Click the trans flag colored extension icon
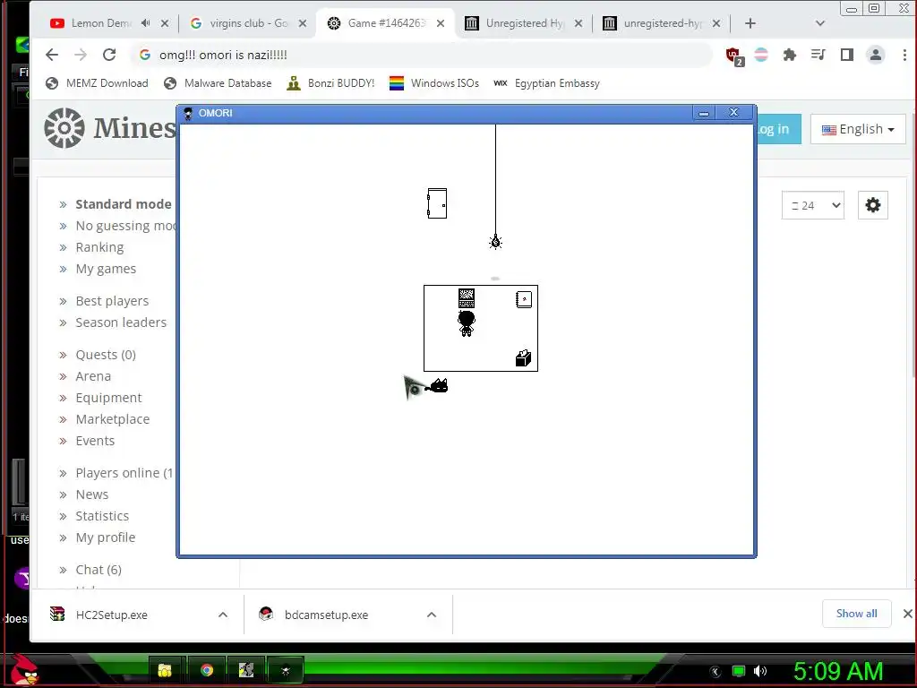Screen dimensions: 917x688 click(761, 55)
